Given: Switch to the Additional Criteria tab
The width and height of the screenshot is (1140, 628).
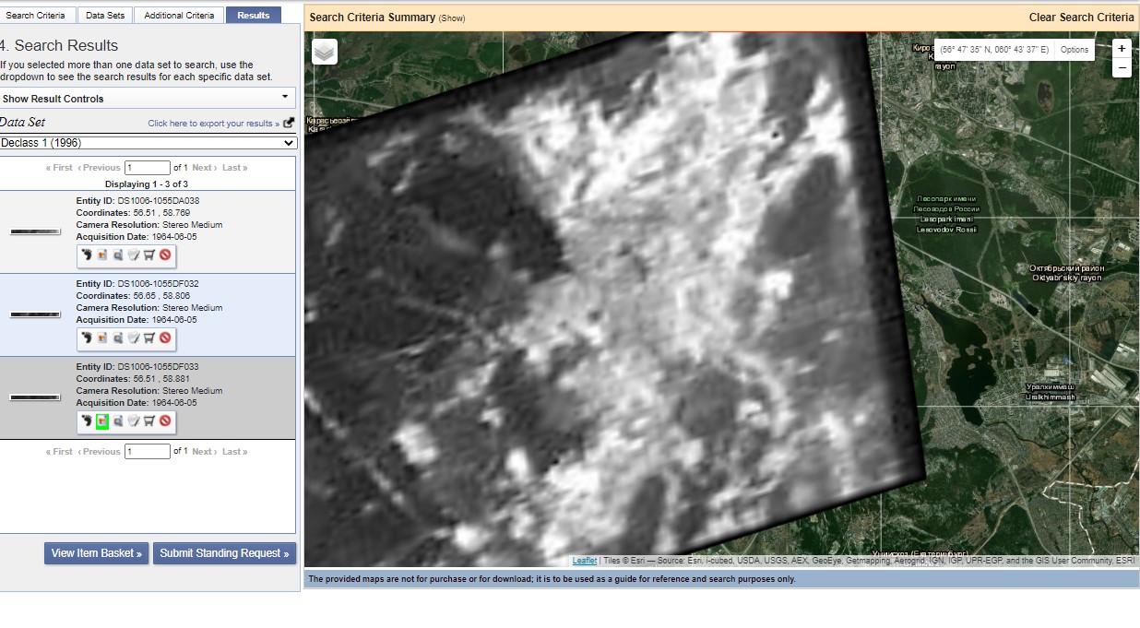Looking at the screenshot, I should click(179, 15).
